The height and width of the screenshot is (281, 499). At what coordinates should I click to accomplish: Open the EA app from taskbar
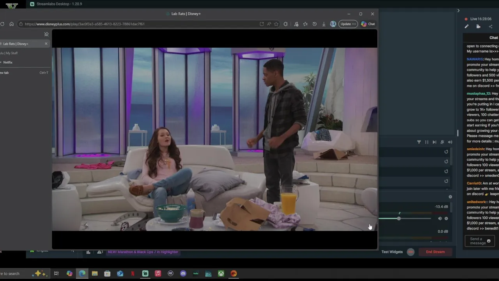point(234,274)
